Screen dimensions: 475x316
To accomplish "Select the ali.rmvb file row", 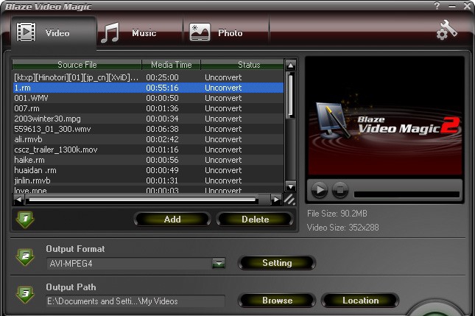I will coord(148,139).
